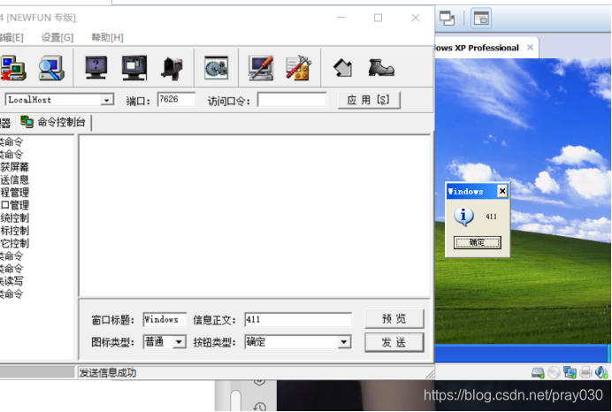Click VMware's overlapping windows toolbar icon
The image size is (612, 412).
pyautogui.click(x=447, y=18)
